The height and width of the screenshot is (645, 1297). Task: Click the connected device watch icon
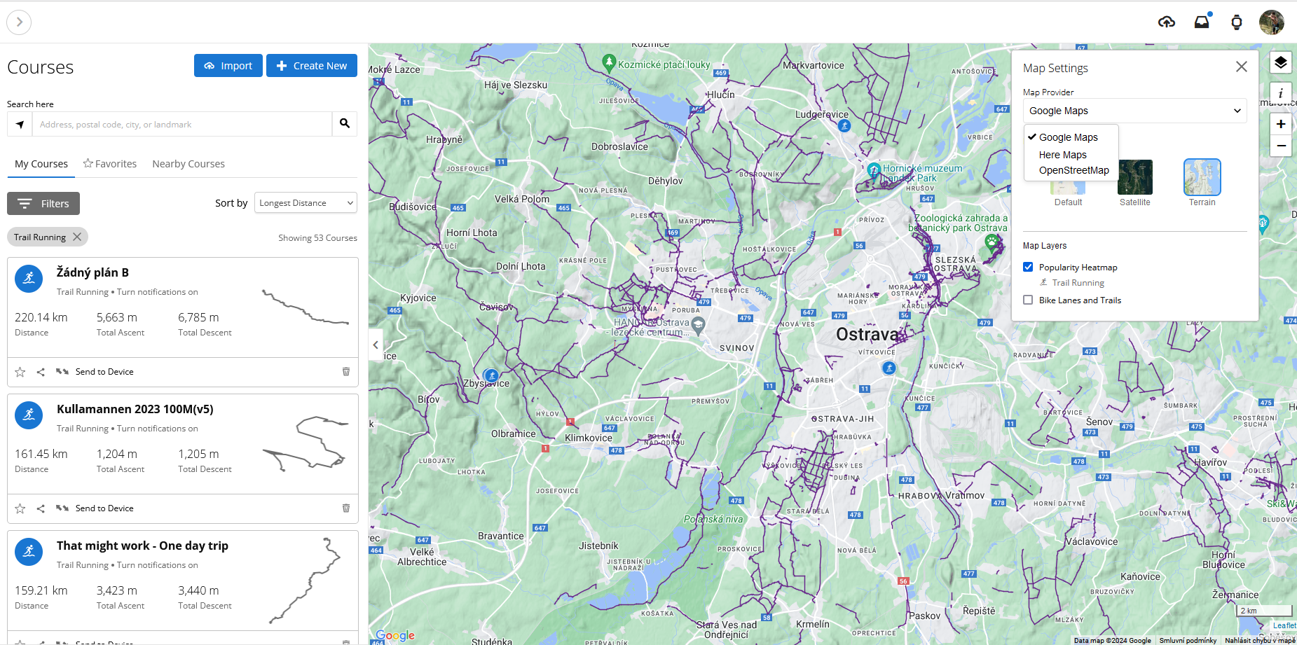1237,22
